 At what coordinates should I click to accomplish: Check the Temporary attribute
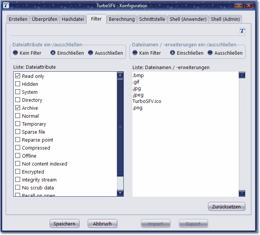pyautogui.click(x=17, y=124)
